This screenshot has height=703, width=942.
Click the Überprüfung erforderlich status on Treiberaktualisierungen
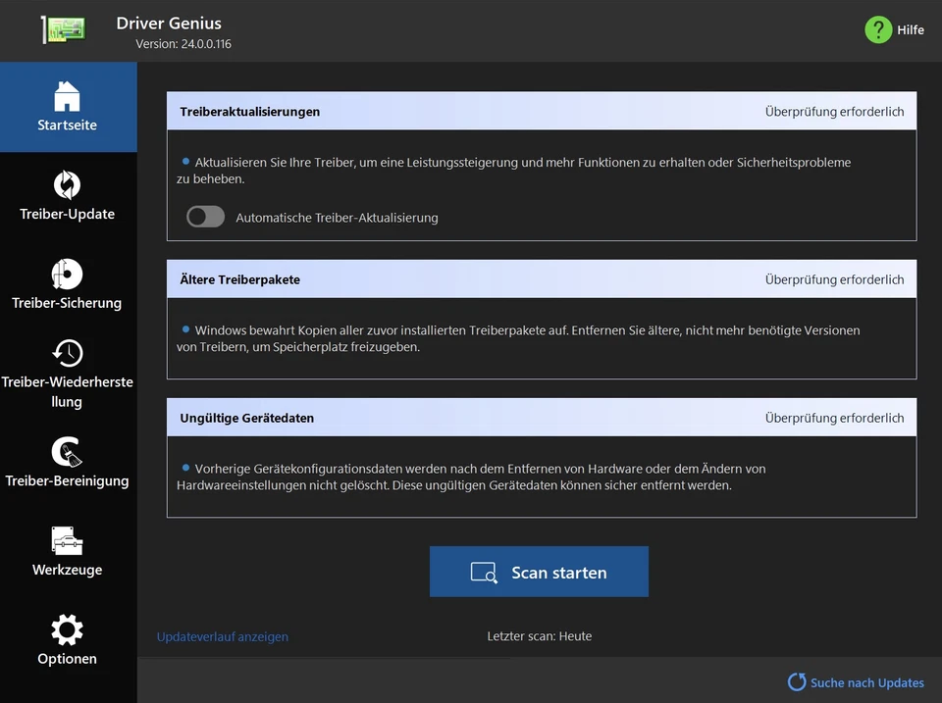pyautogui.click(x=835, y=111)
